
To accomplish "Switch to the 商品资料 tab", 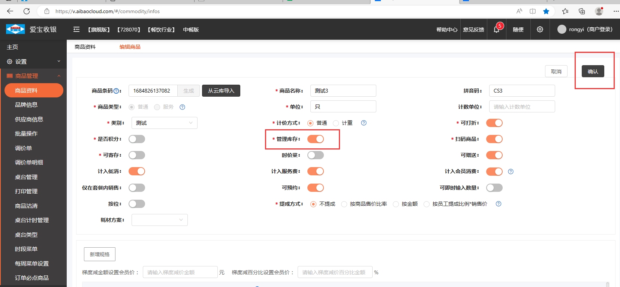I will pos(85,47).
